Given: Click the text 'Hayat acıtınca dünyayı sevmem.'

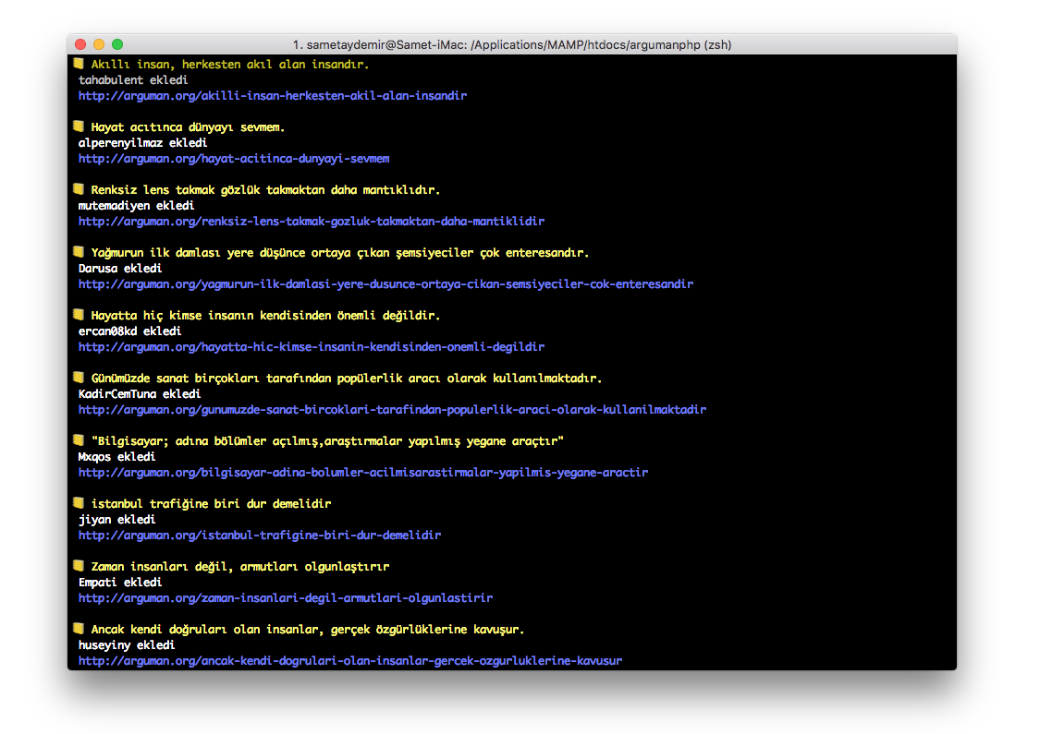Looking at the screenshot, I should 189,127.
